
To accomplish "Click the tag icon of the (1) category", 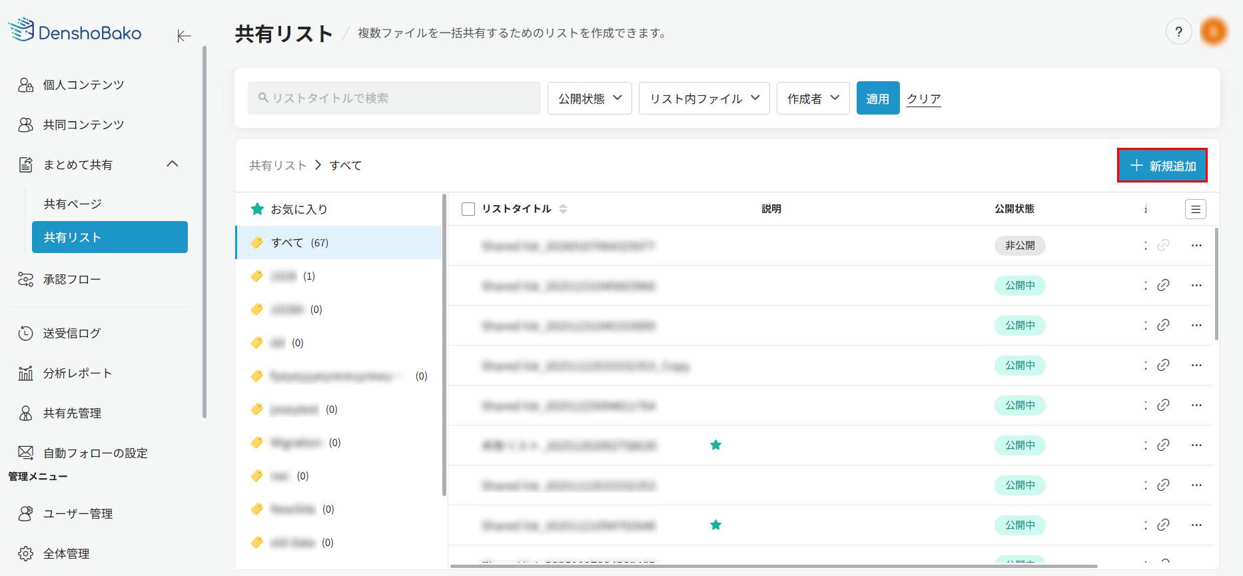I will 256,276.
